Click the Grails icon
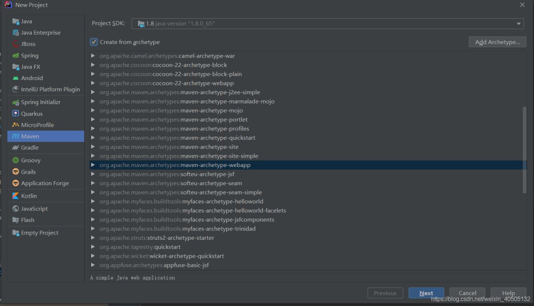Image resolution: width=534 pixels, height=306 pixels. click(x=16, y=172)
